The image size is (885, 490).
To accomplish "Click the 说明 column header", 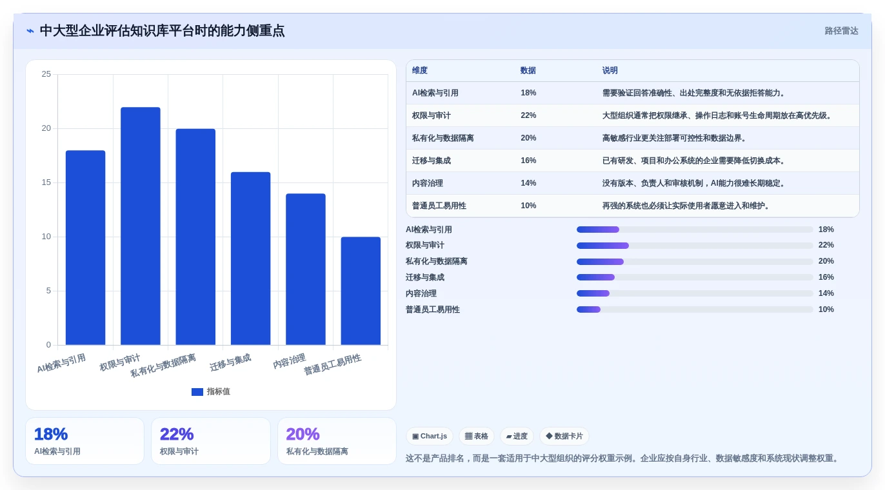I will 610,71.
